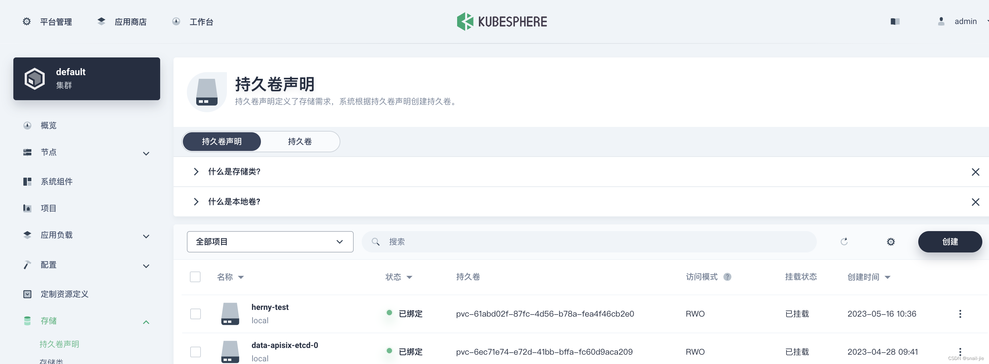Click the 2023-05-16 10:36 creation time
Screen dimensions: 989x364
click(x=882, y=314)
